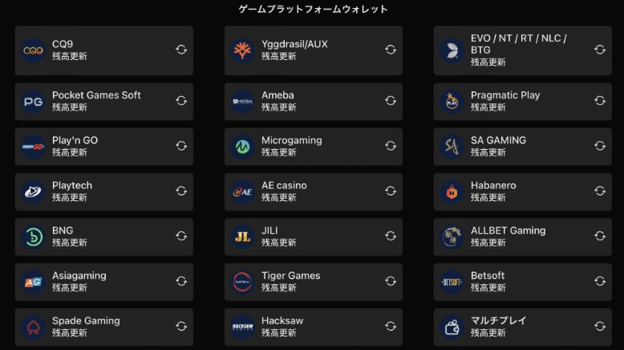624x350 pixels.
Task: Click the マルチプレイ wallet icon
Action: pos(452,327)
